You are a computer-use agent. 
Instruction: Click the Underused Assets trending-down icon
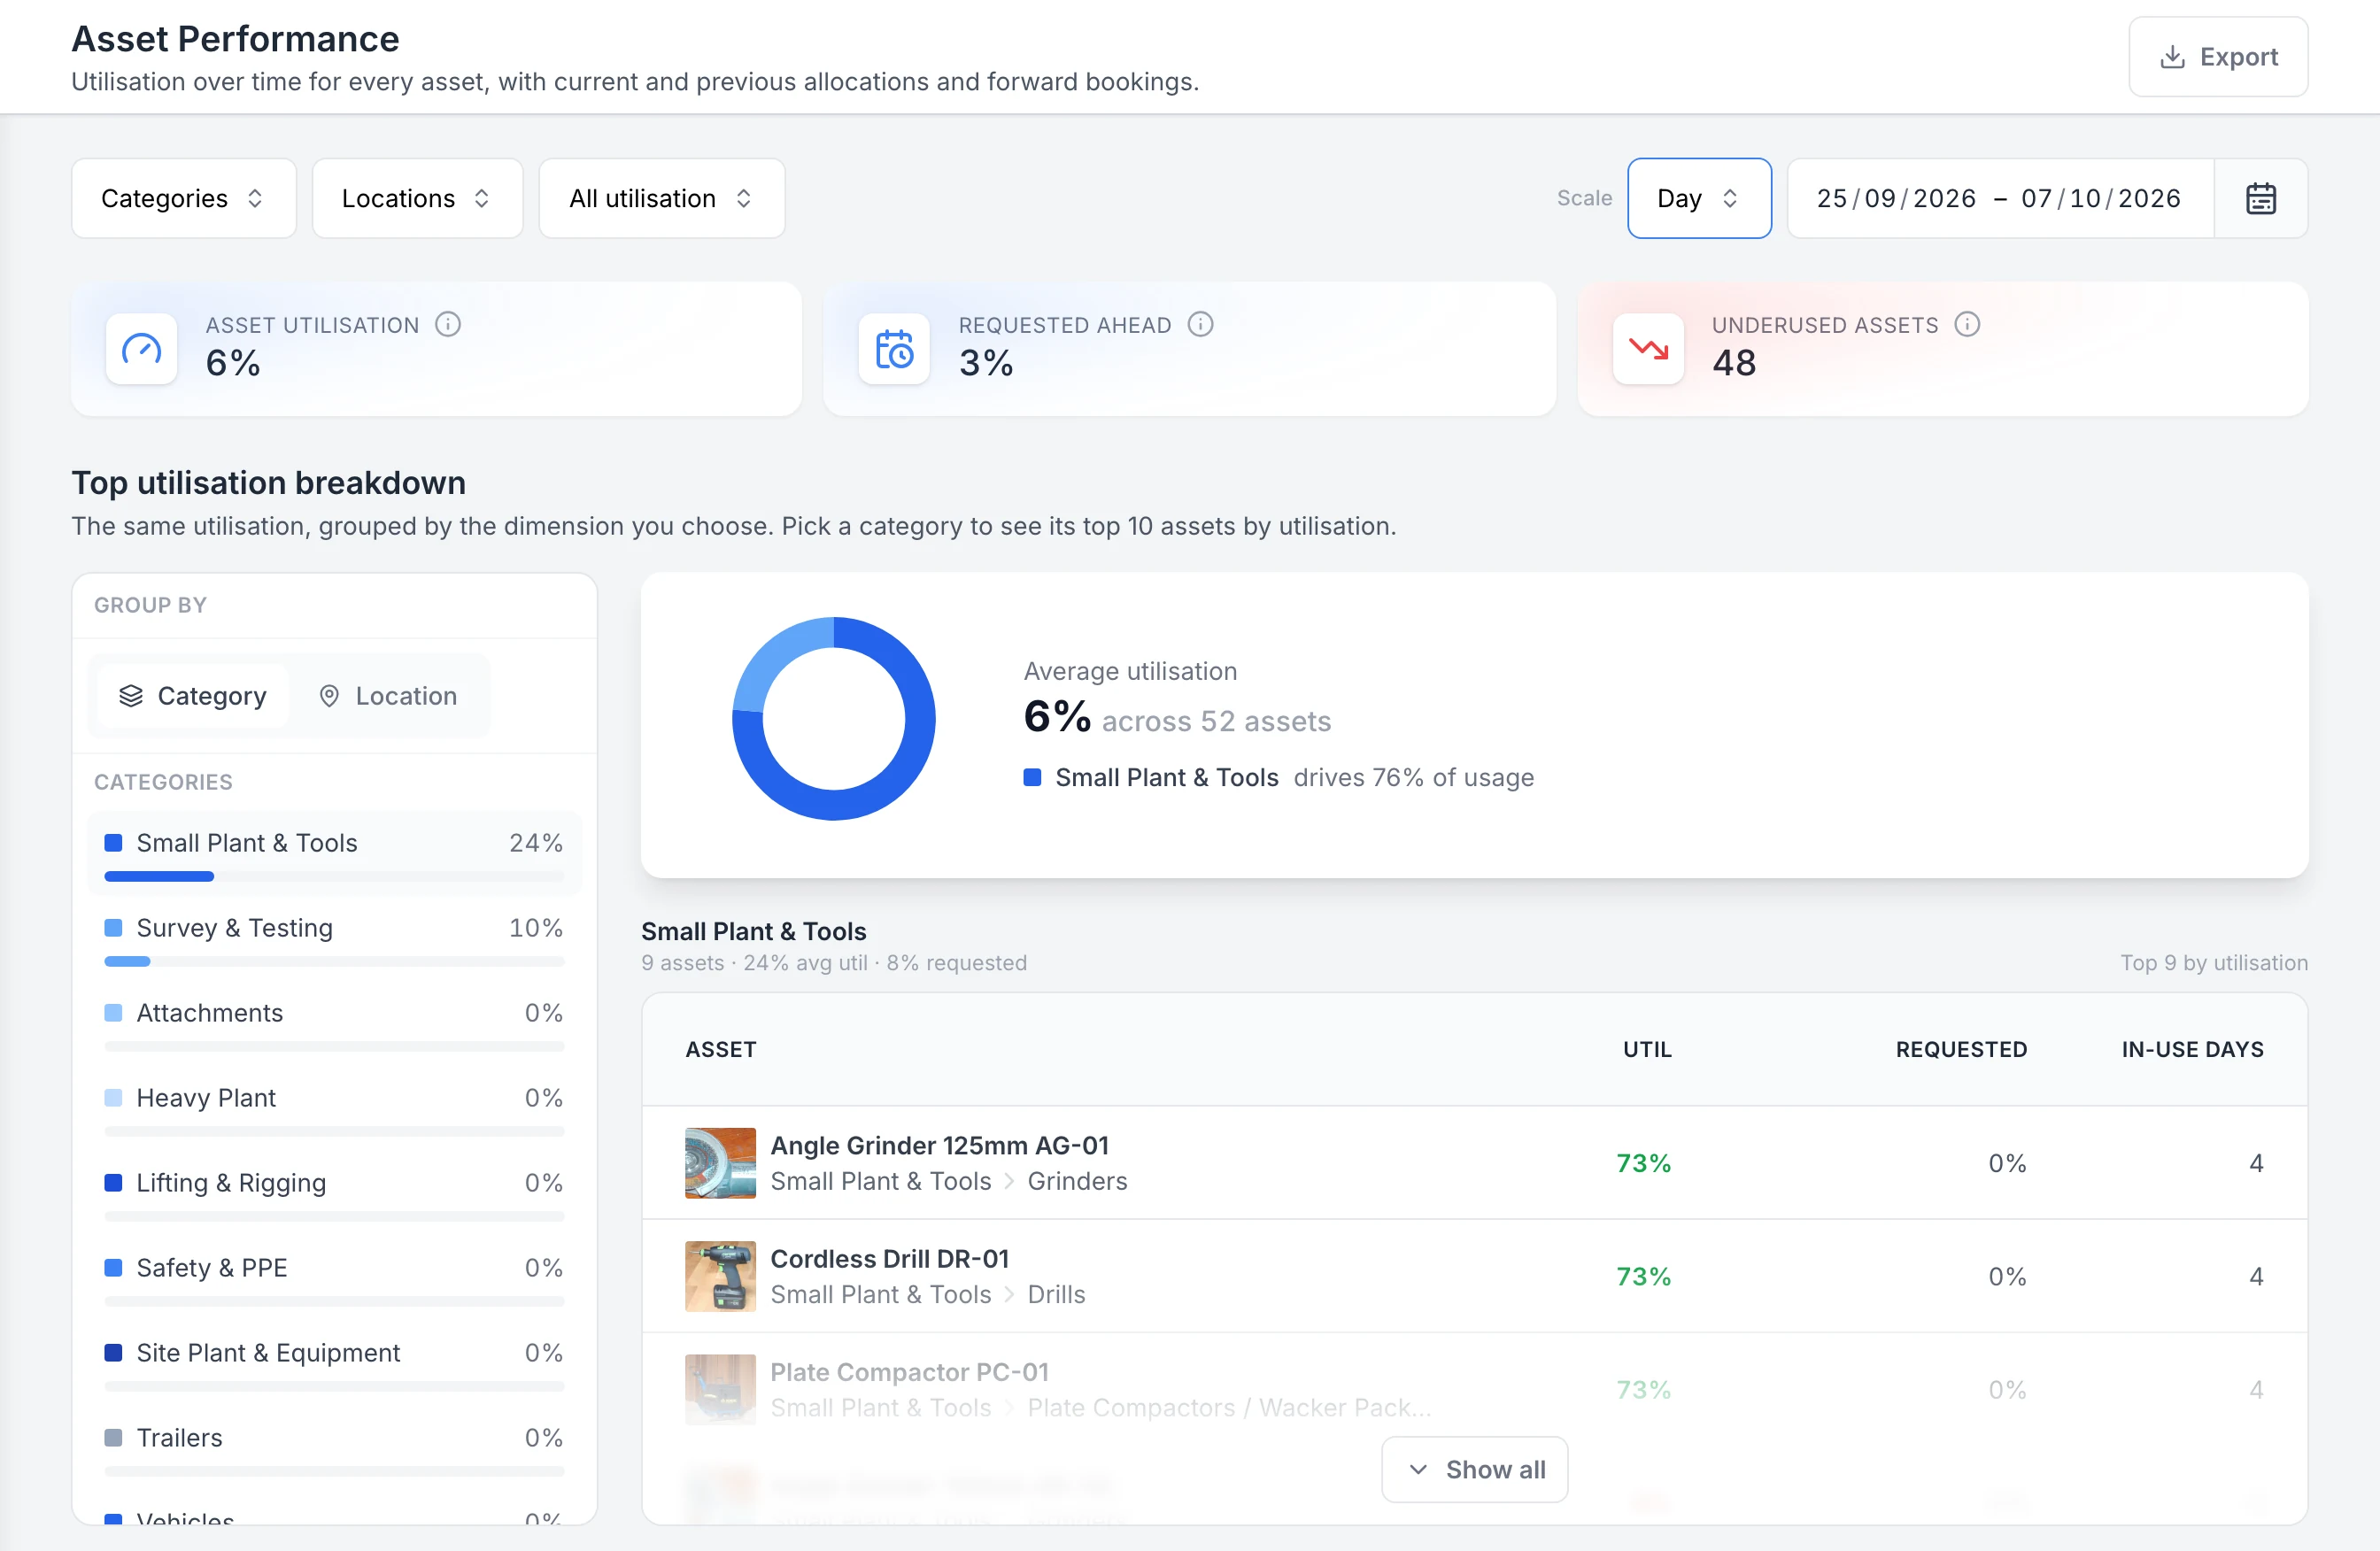(1648, 349)
